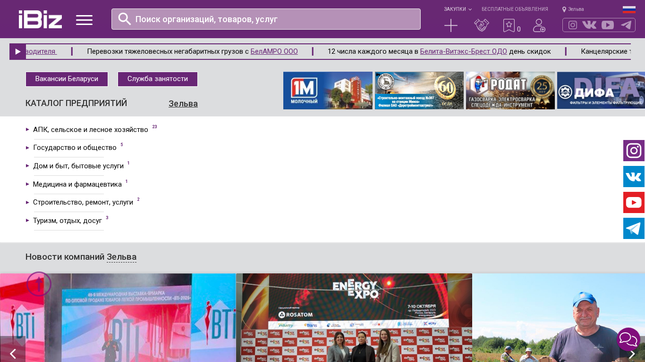Screen dimensions: 645x362
Task: Click the search magnifier icon
Action: [125, 19]
